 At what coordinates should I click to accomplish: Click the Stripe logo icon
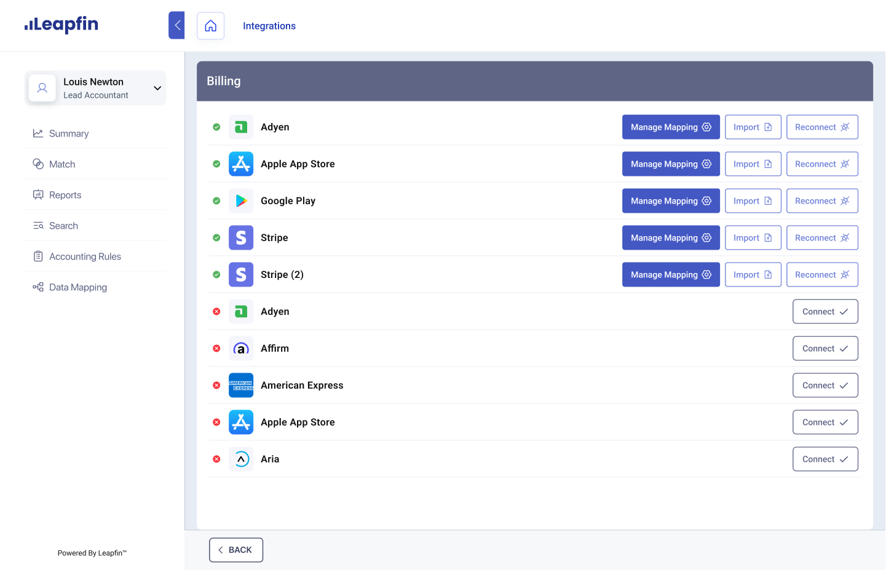pyautogui.click(x=241, y=237)
